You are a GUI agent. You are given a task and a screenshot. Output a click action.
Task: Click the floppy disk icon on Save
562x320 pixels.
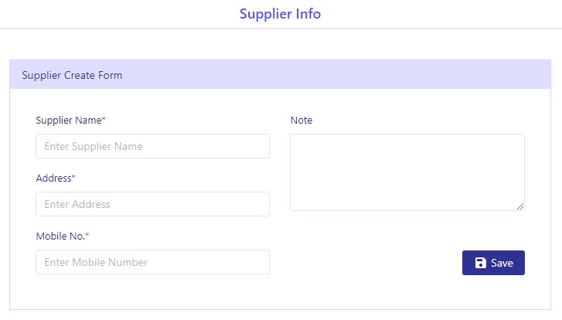coord(480,263)
